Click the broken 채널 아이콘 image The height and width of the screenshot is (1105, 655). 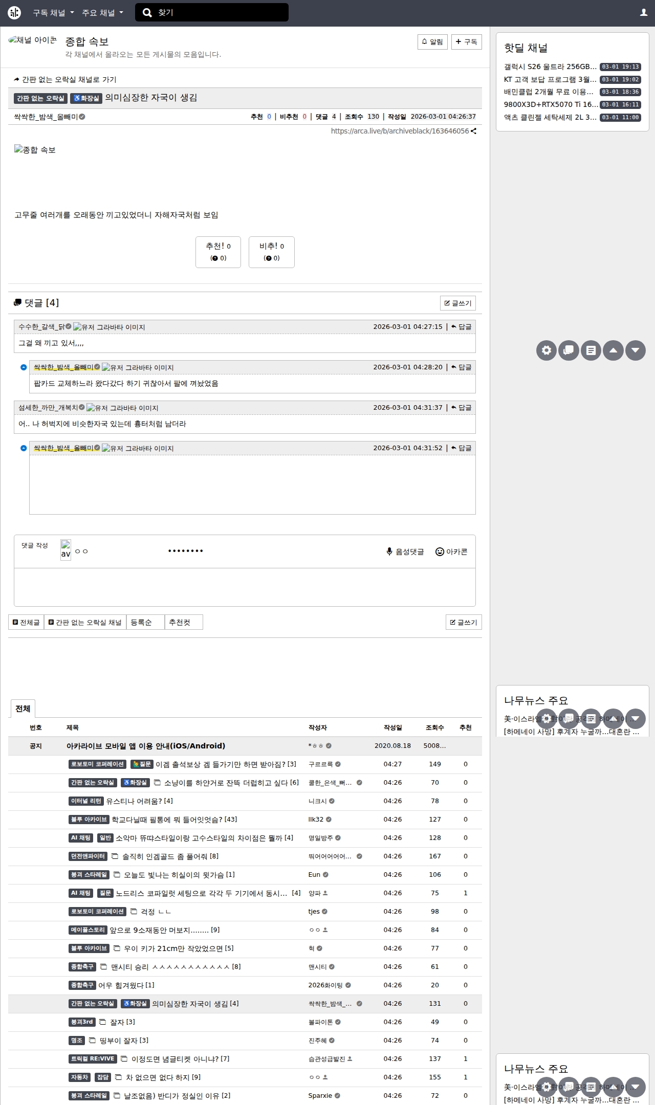[33, 40]
